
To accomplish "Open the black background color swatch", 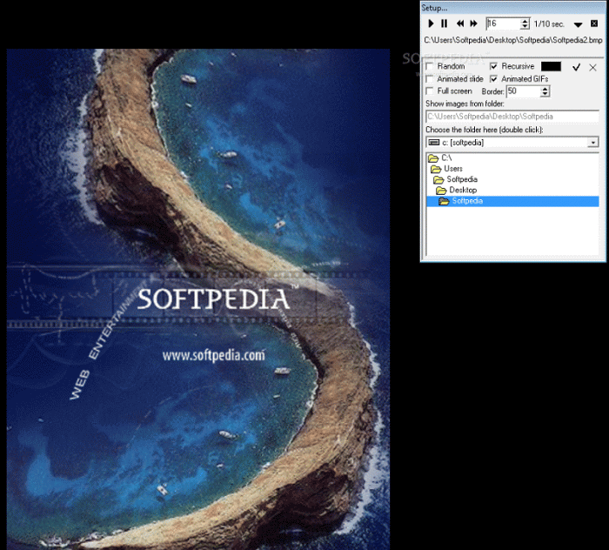I will [551, 66].
